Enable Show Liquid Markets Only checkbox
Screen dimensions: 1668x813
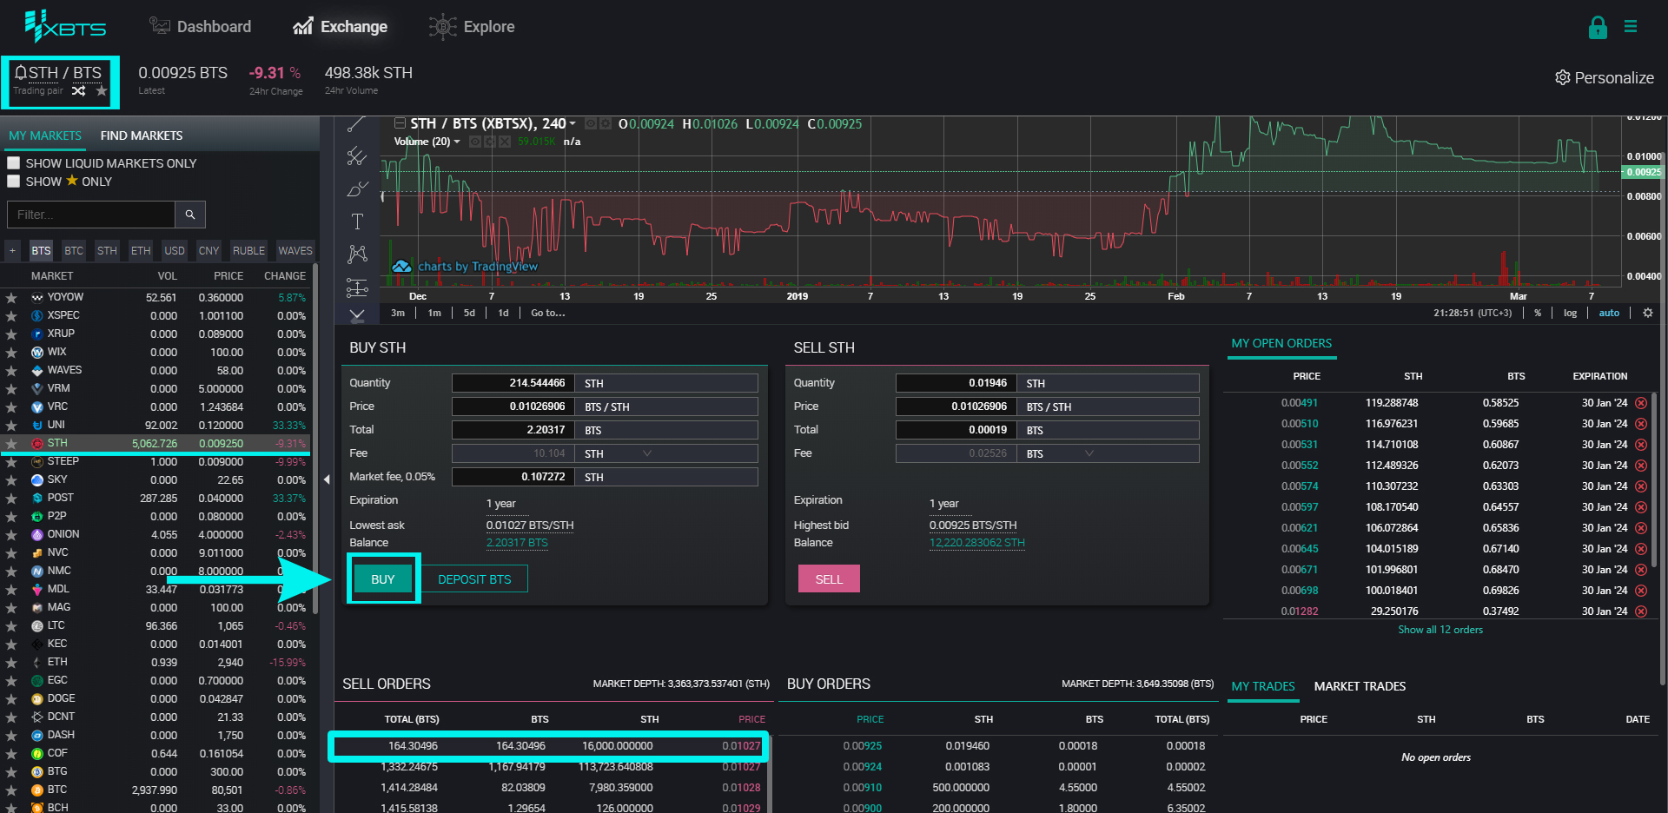coord(14,162)
